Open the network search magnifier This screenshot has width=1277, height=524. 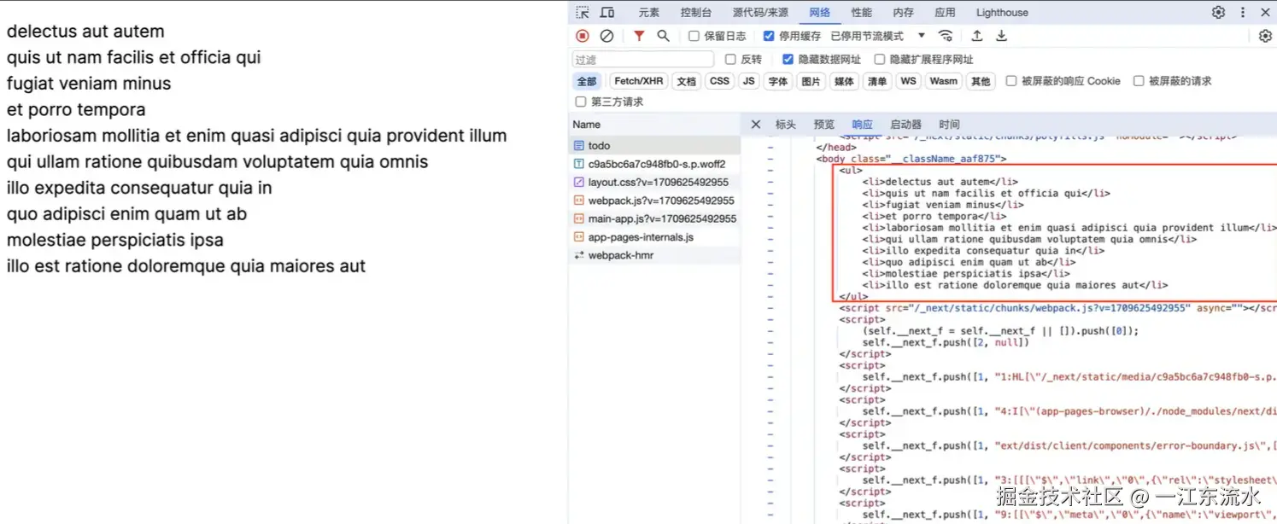point(663,36)
